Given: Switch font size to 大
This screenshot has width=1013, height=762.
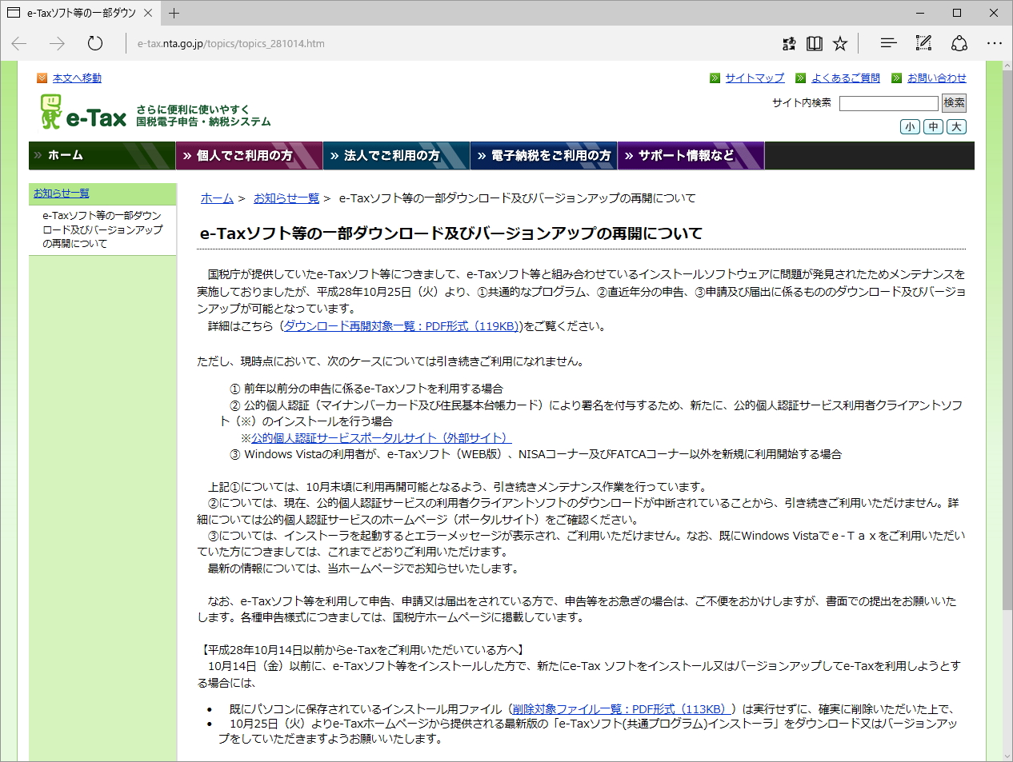Looking at the screenshot, I should (x=956, y=126).
